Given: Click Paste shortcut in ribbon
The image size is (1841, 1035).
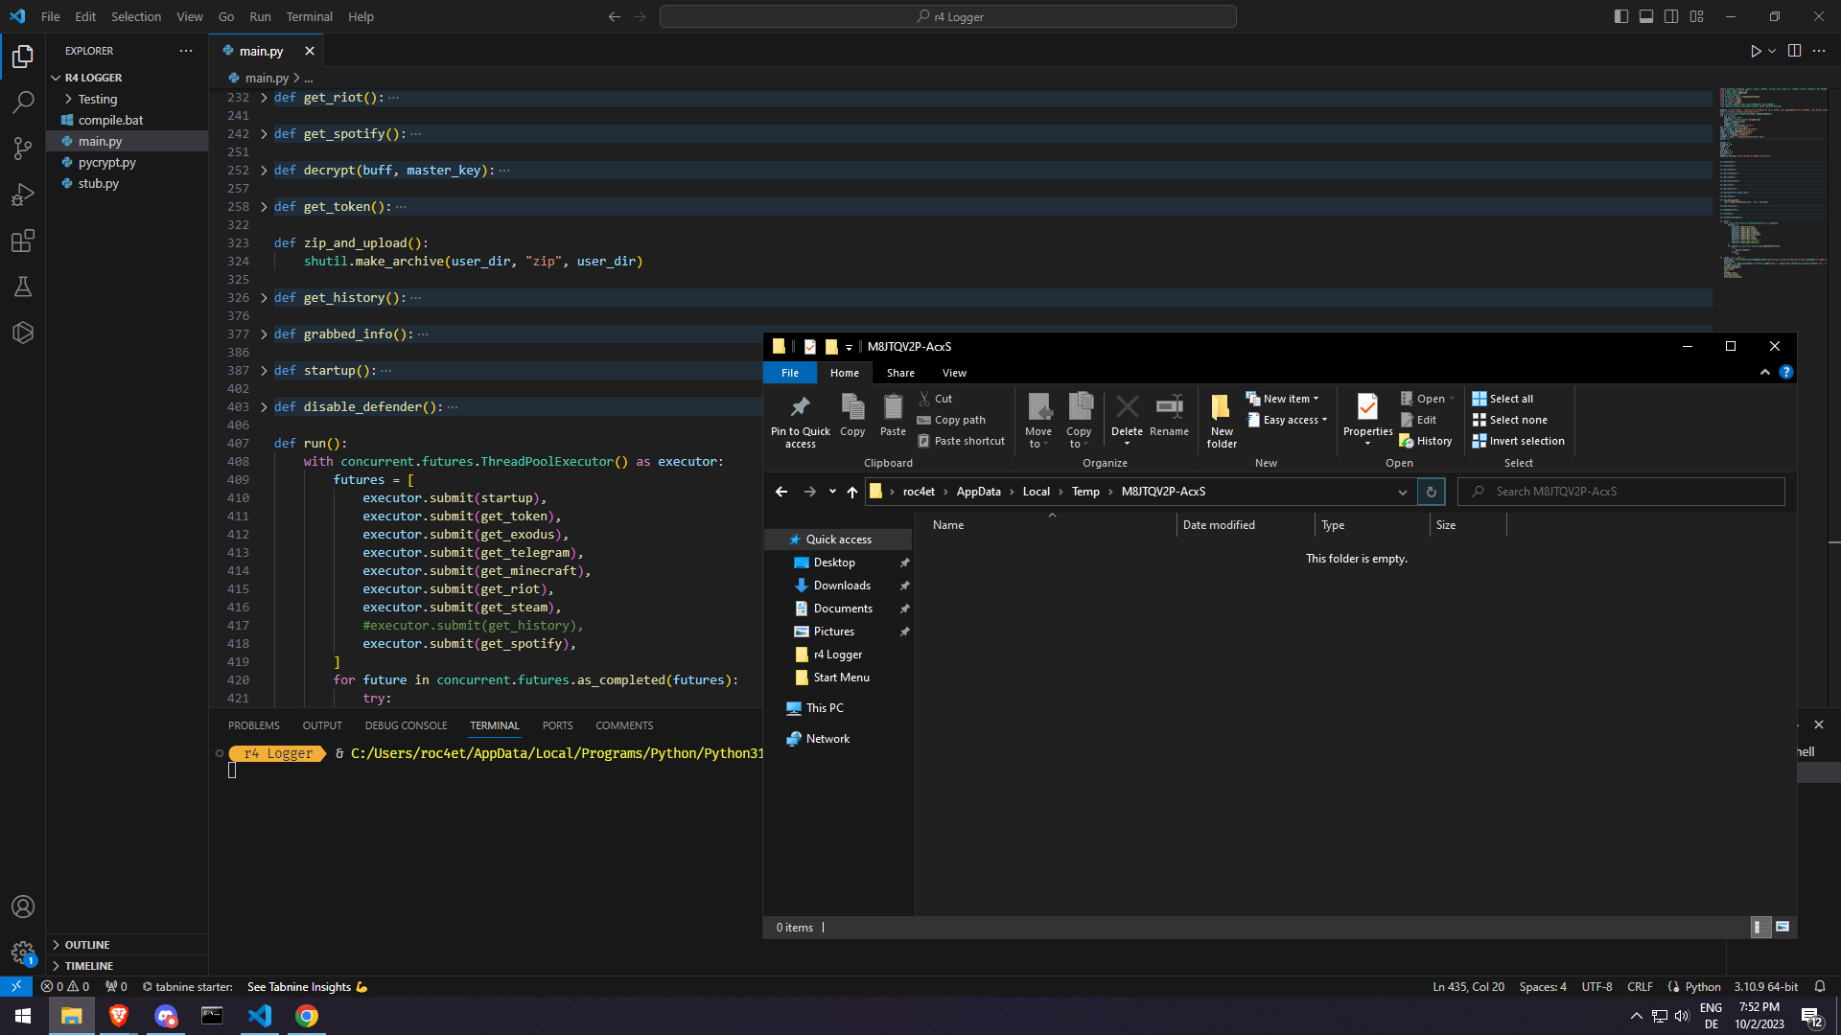Looking at the screenshot, I should click(x=961, y=441).
